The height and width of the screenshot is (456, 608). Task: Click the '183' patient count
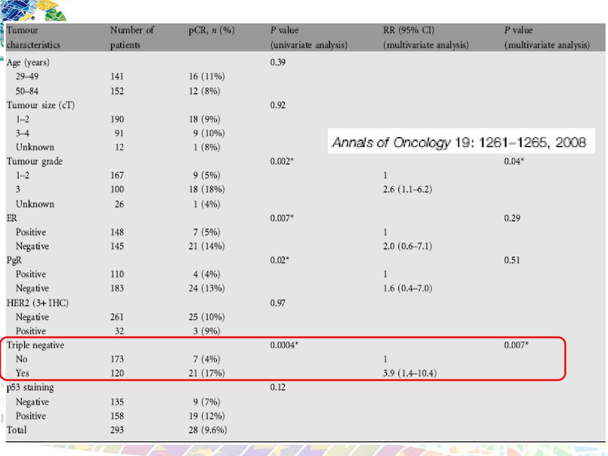(x=117, y=288)
